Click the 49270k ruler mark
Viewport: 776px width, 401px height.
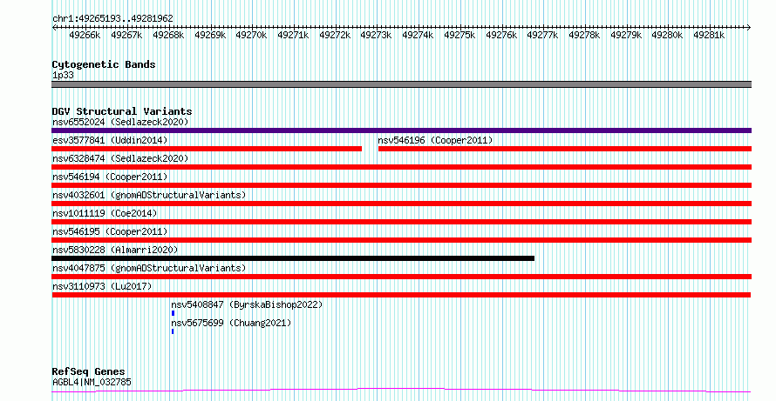pos(251,35)
